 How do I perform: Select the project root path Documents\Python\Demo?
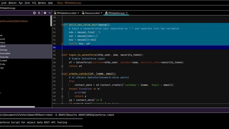[14, 21]
